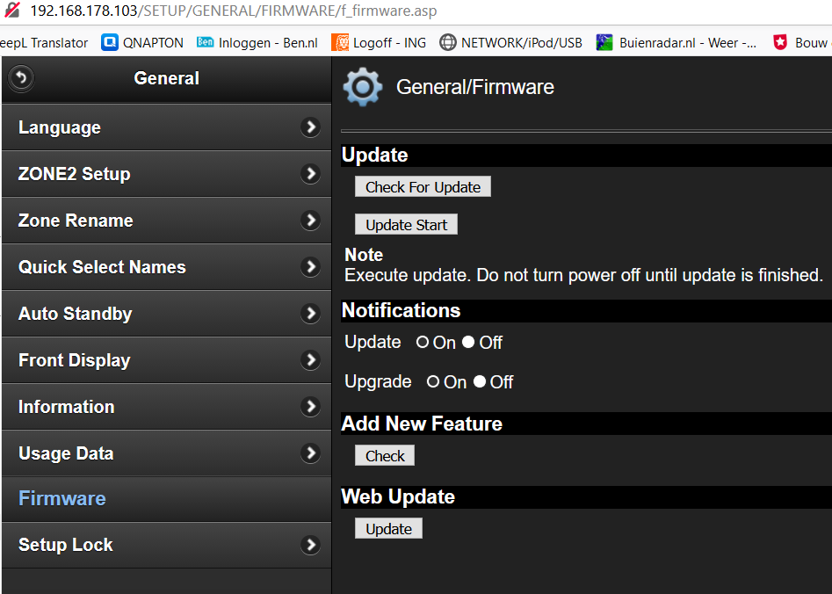The image size is (832, 594).
Task: Open the Setup Lock menu item
Action: point(167,545)
